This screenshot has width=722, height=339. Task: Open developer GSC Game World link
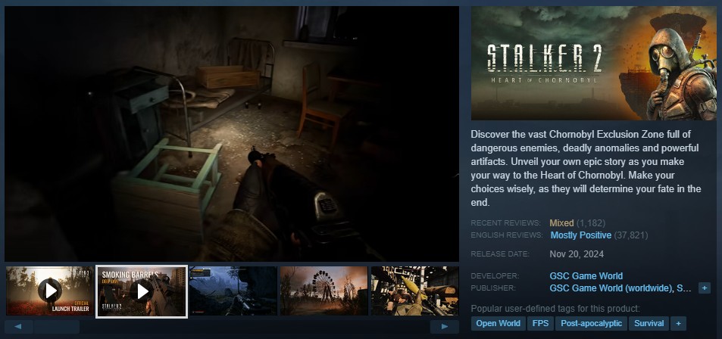(x=586, y=276)
